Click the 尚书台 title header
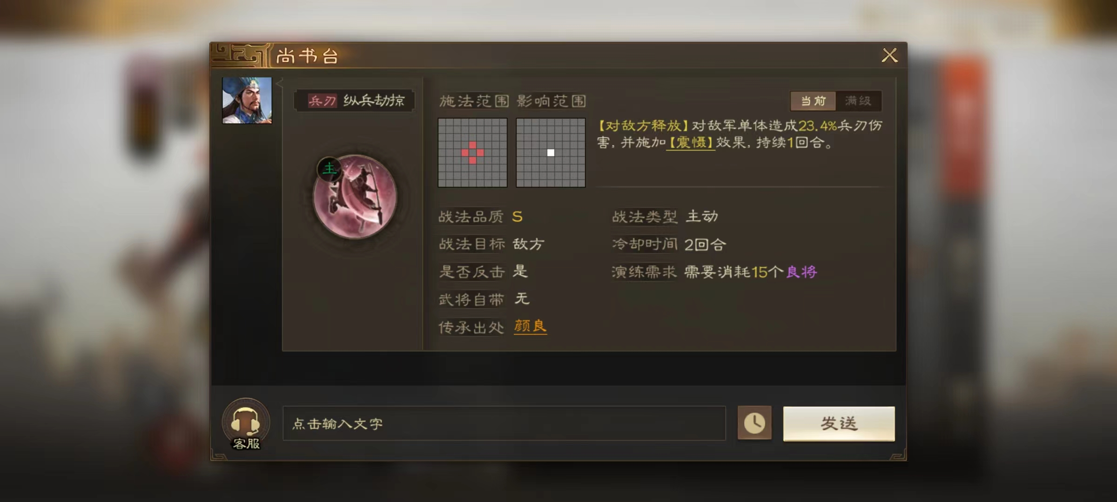 click(307, 56)
